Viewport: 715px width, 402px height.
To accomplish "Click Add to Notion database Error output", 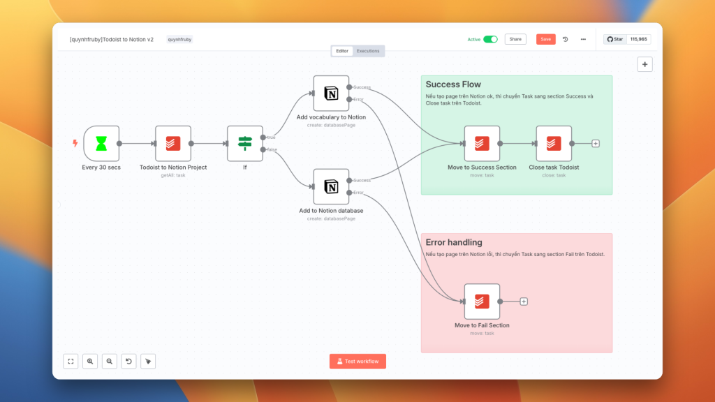I will tap(349, 193).
